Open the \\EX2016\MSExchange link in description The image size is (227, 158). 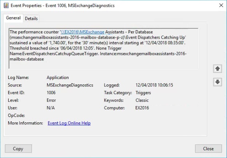[82, 32]
